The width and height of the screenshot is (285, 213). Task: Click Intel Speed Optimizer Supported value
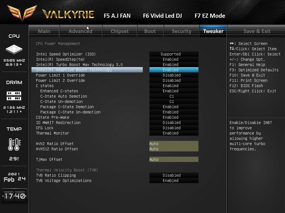click(174, 54)
